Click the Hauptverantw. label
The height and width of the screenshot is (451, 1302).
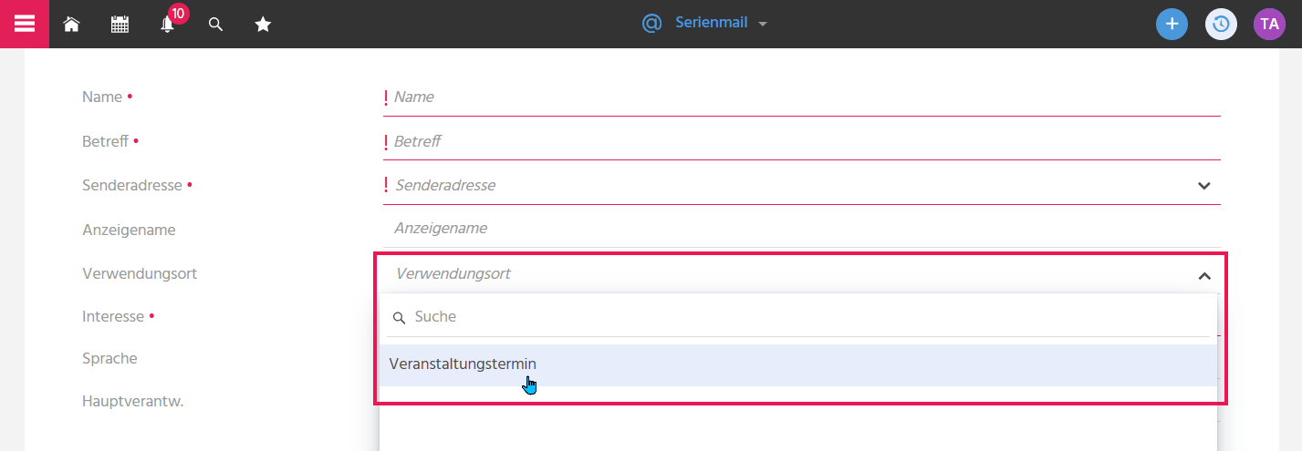pyautogui.click(x=133, y=401)
